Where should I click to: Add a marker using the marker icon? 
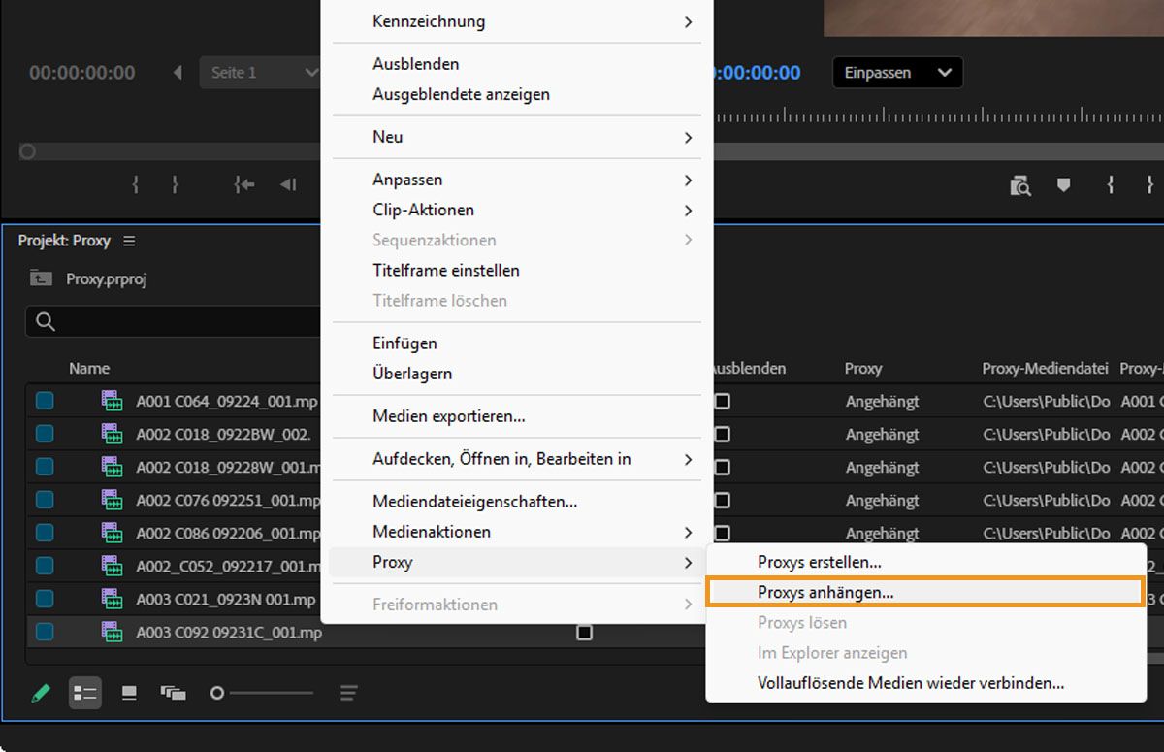pyautogui.click(x=1063, y=184)
